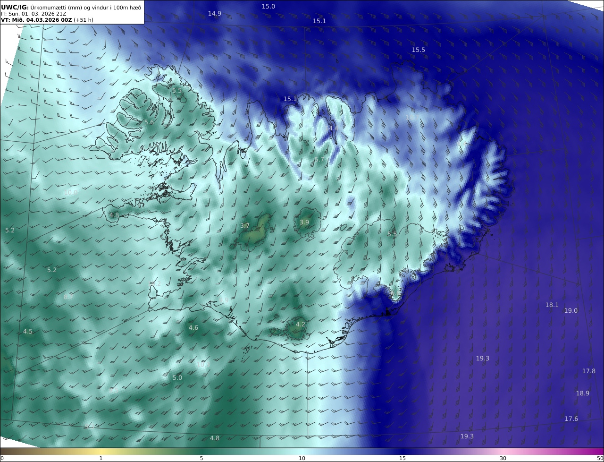Viewport: 604px width, 462px height.
Task: Click the "5.6" value in the Westfjords
Action: 149,122
